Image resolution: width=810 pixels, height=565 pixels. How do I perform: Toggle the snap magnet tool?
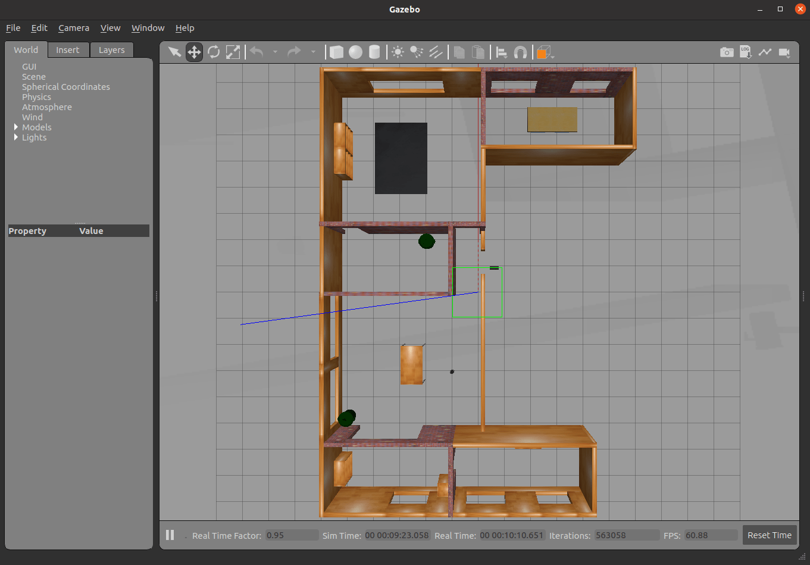520,52
